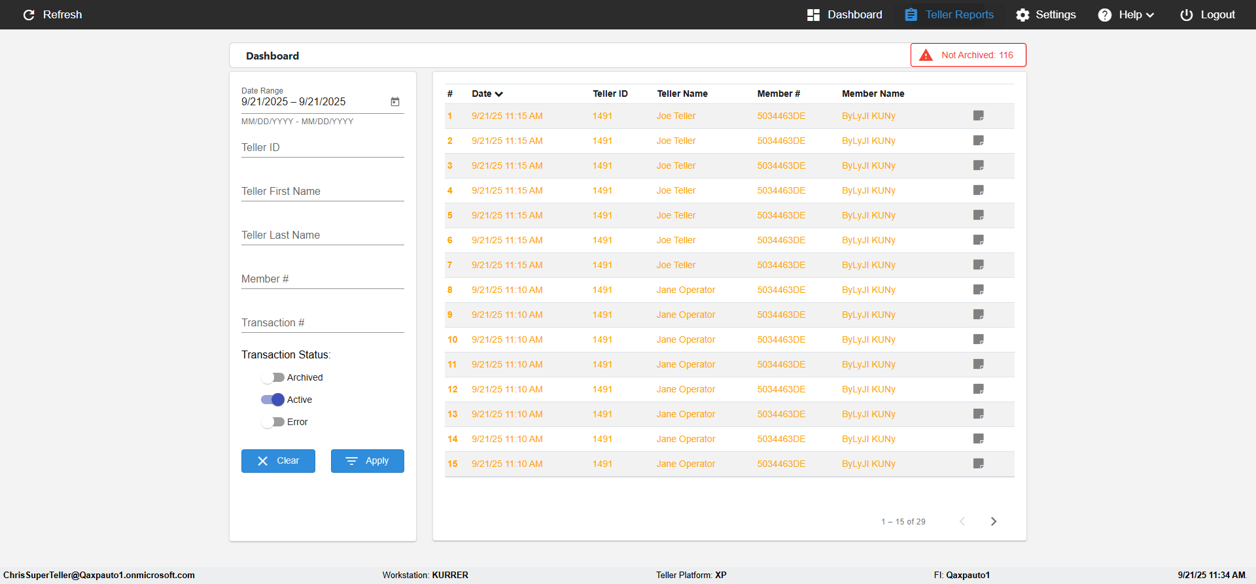Click the Teller ID input field
This screenshot has width=1256, height=584.
pos(323,148)
